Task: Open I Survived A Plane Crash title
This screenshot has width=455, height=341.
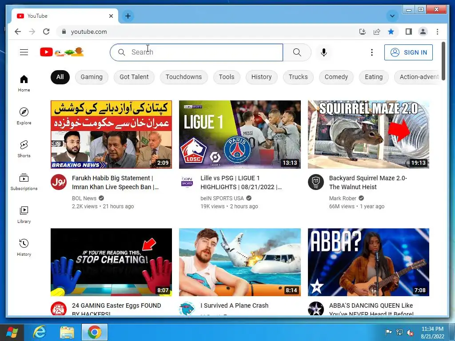Action: pos(235,305)
